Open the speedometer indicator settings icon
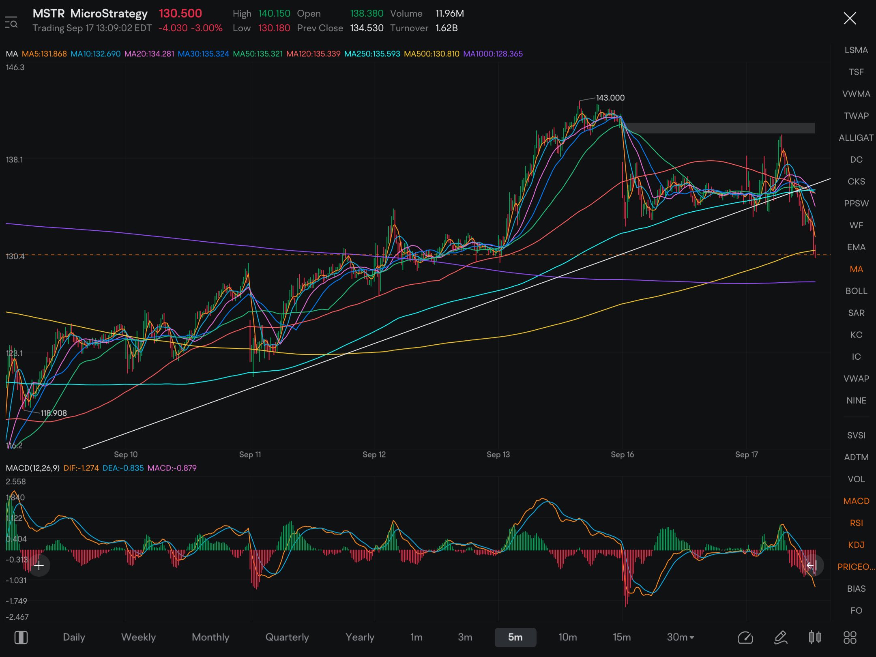 tap(745, 638)
